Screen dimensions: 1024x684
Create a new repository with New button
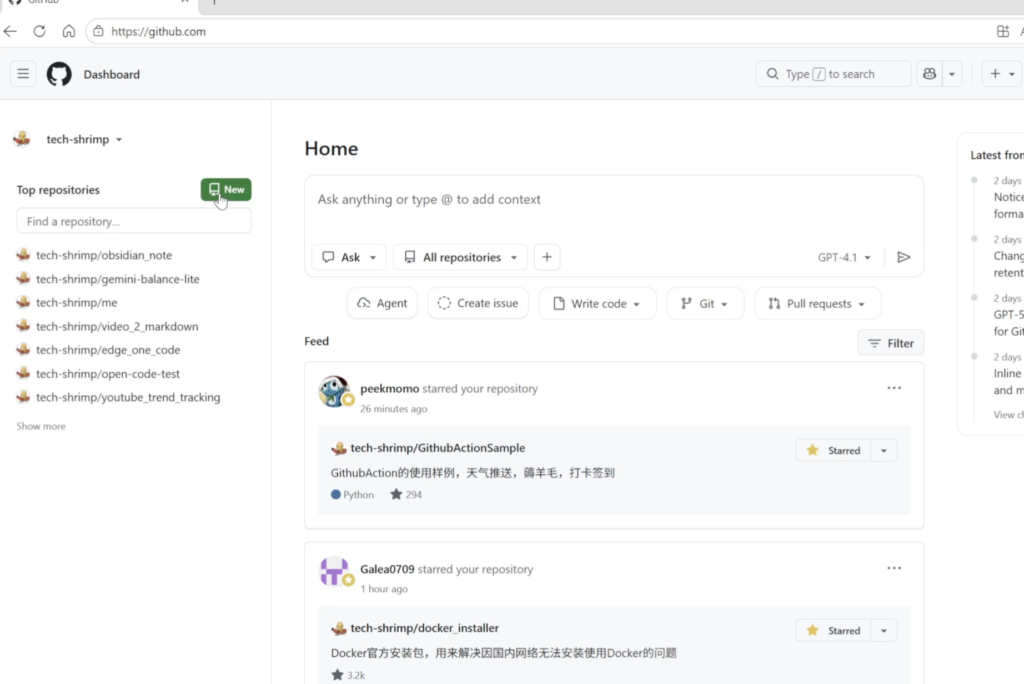(x=226, y=189)
